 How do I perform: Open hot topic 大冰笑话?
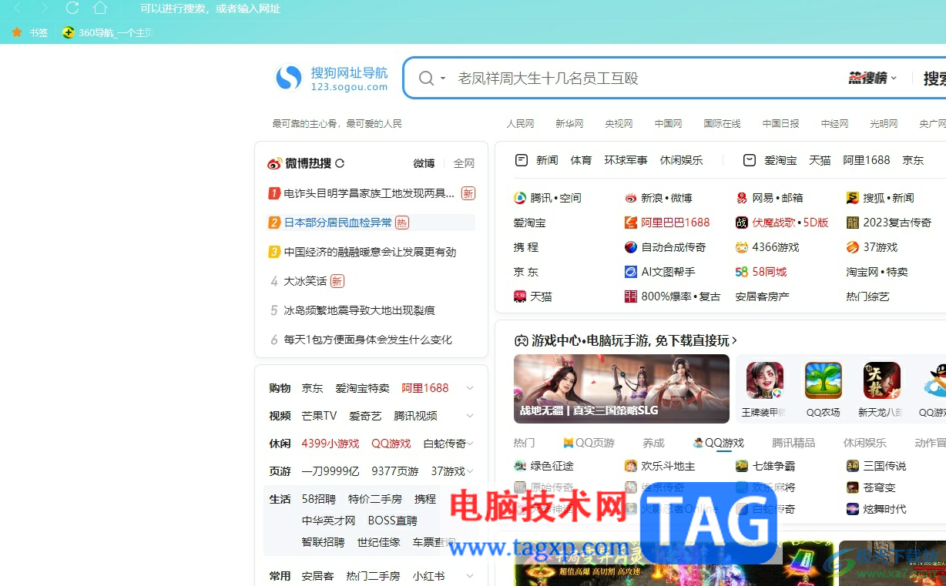click(305, 281)
